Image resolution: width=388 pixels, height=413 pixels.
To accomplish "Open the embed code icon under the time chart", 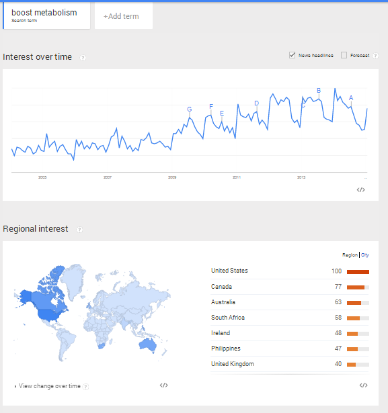I will click(x=360, y=189).
